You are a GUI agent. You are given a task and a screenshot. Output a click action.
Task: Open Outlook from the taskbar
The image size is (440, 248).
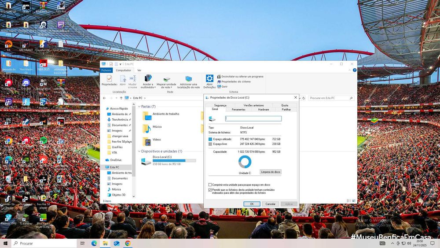117,243
